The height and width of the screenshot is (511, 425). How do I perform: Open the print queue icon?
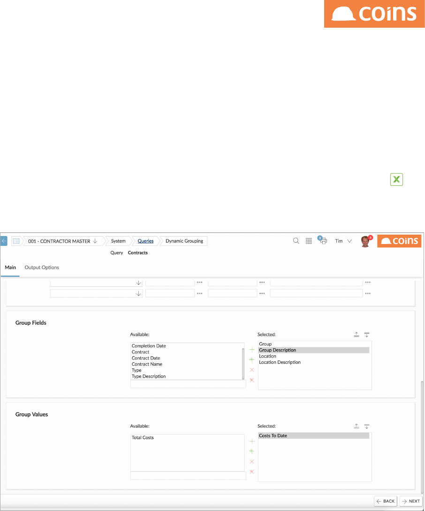[x=322, y=241]
